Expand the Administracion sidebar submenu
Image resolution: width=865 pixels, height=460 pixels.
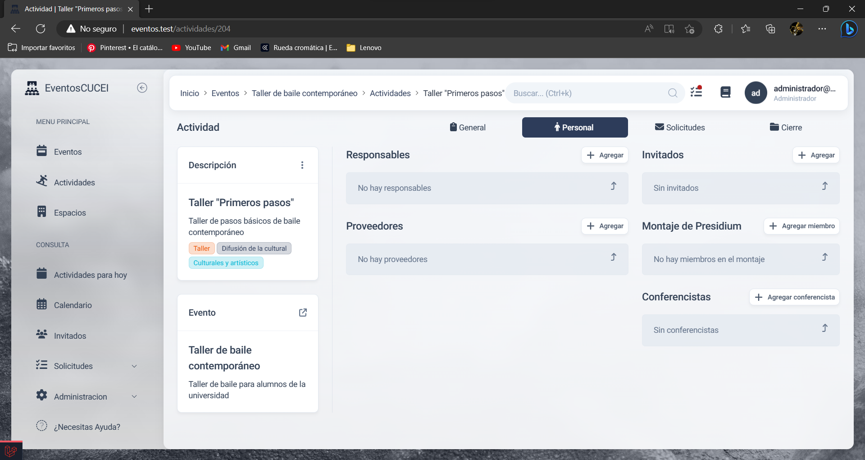tap(134, 396)
